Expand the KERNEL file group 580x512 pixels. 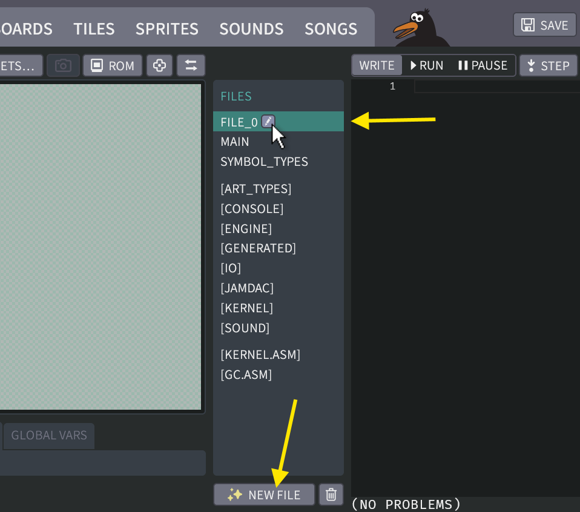247,308
